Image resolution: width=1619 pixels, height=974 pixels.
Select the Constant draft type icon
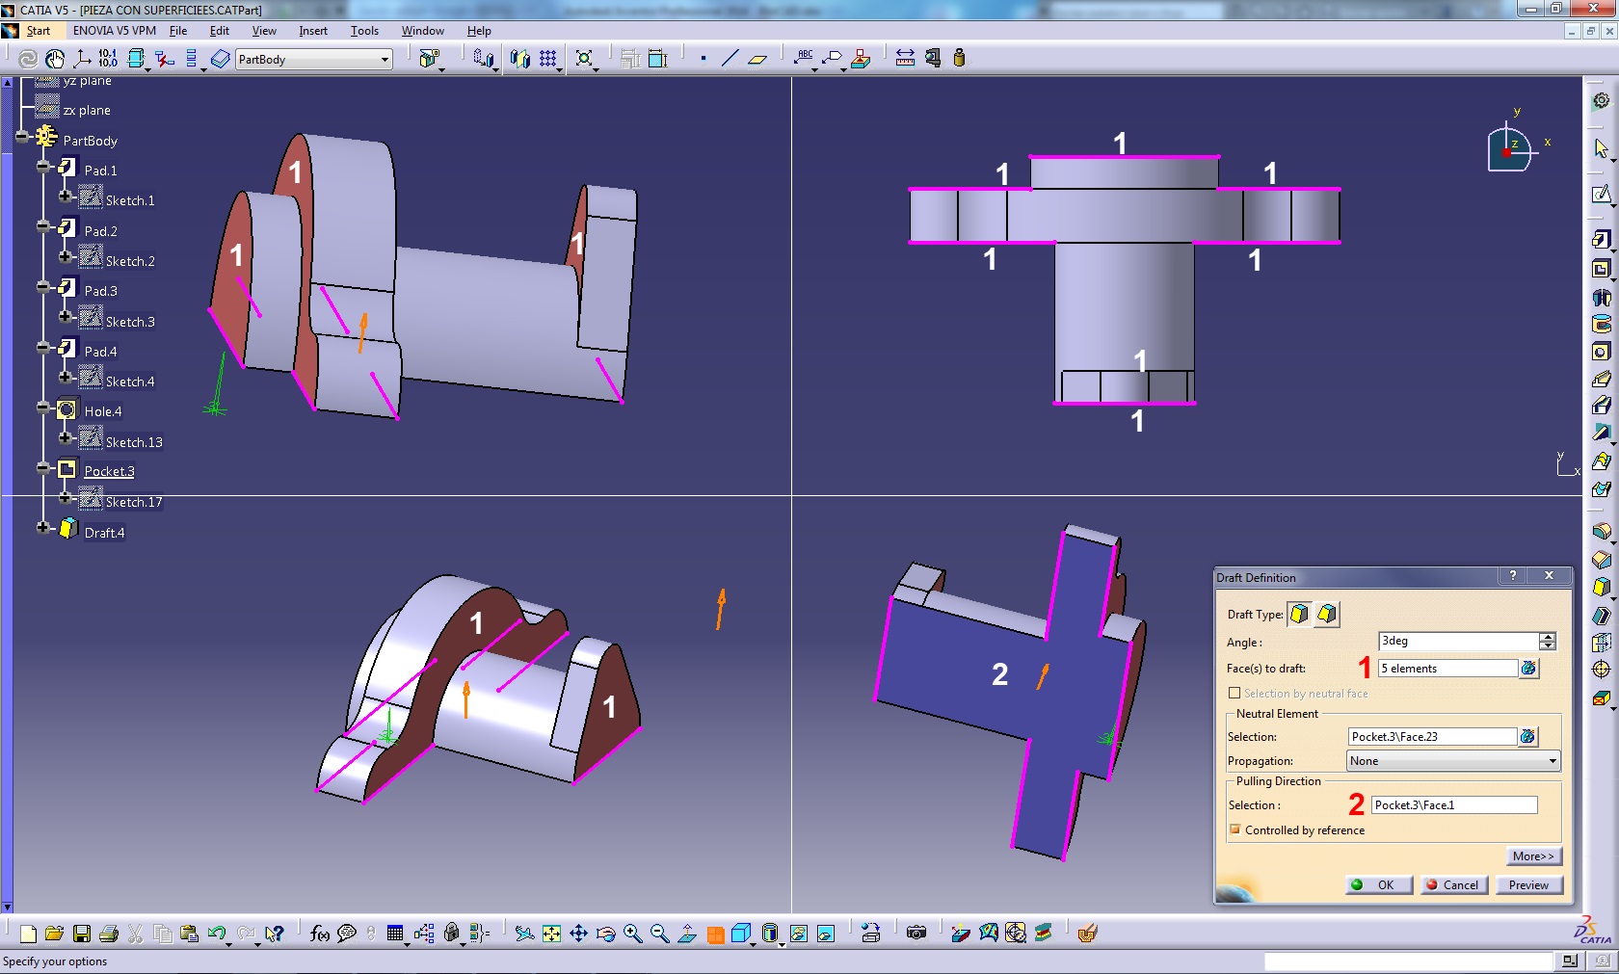(x=1299, y=614)
